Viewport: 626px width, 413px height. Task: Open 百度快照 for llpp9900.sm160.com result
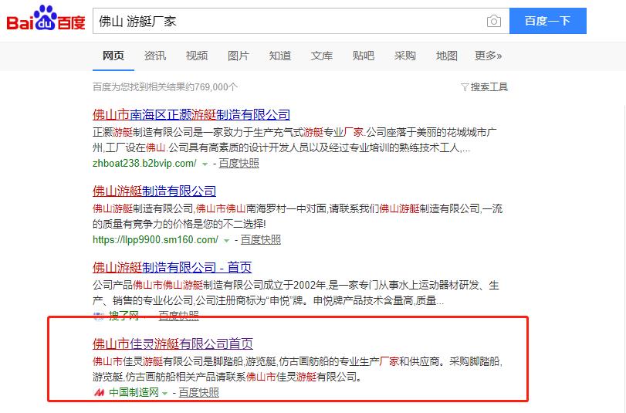click(261, 239)
